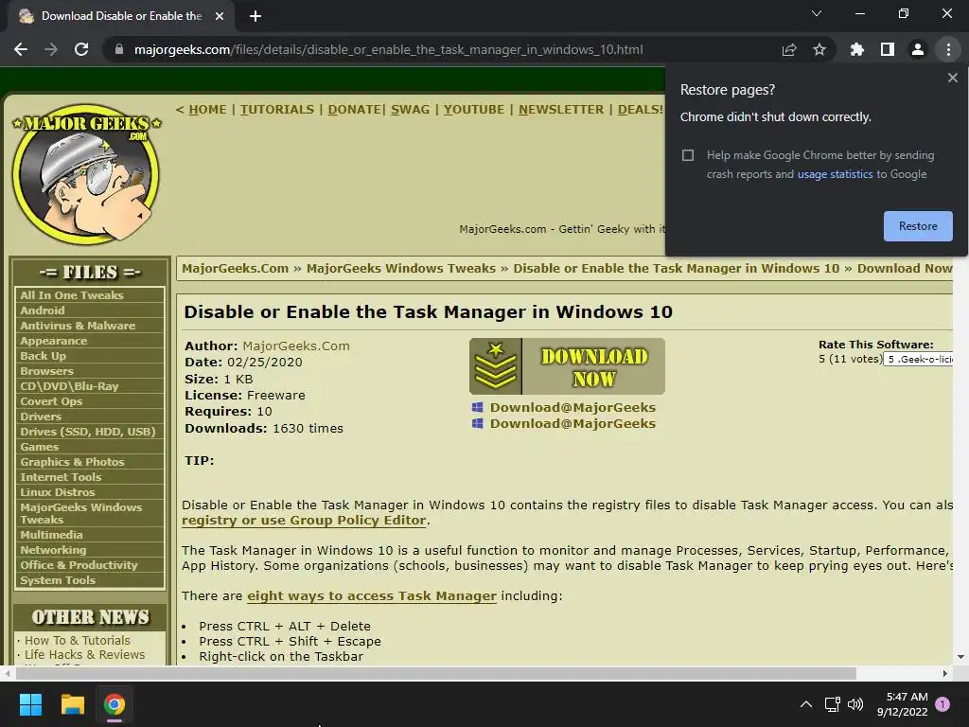Open Life Hacks & Reviews link
Screen dimensions: 969x727
coord(84,655)
